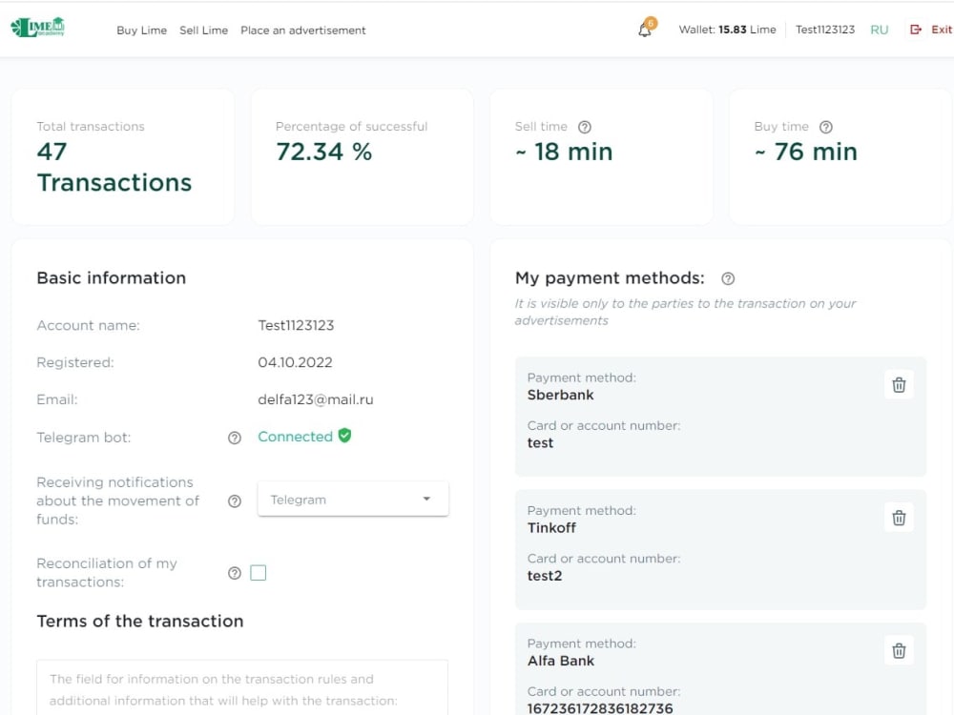
Task: Switch language via RU selector
Action: [x=880, y=30]
